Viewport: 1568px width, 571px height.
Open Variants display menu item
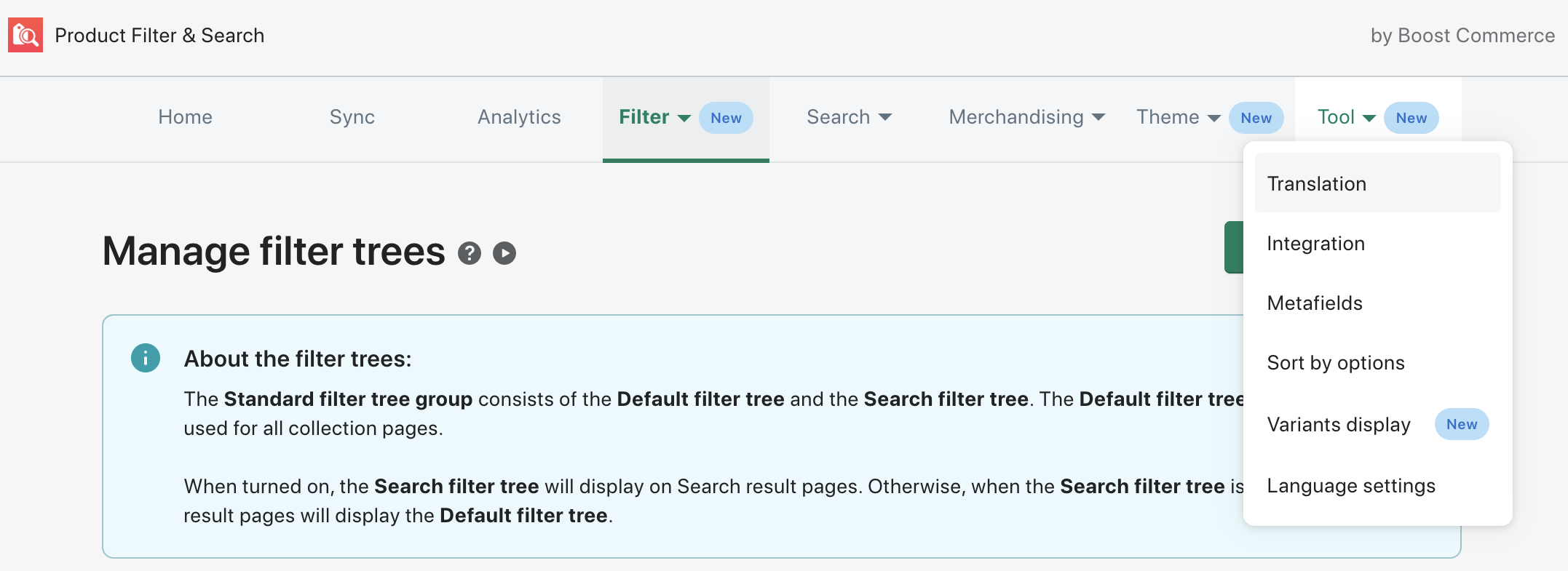[1339, 425]
